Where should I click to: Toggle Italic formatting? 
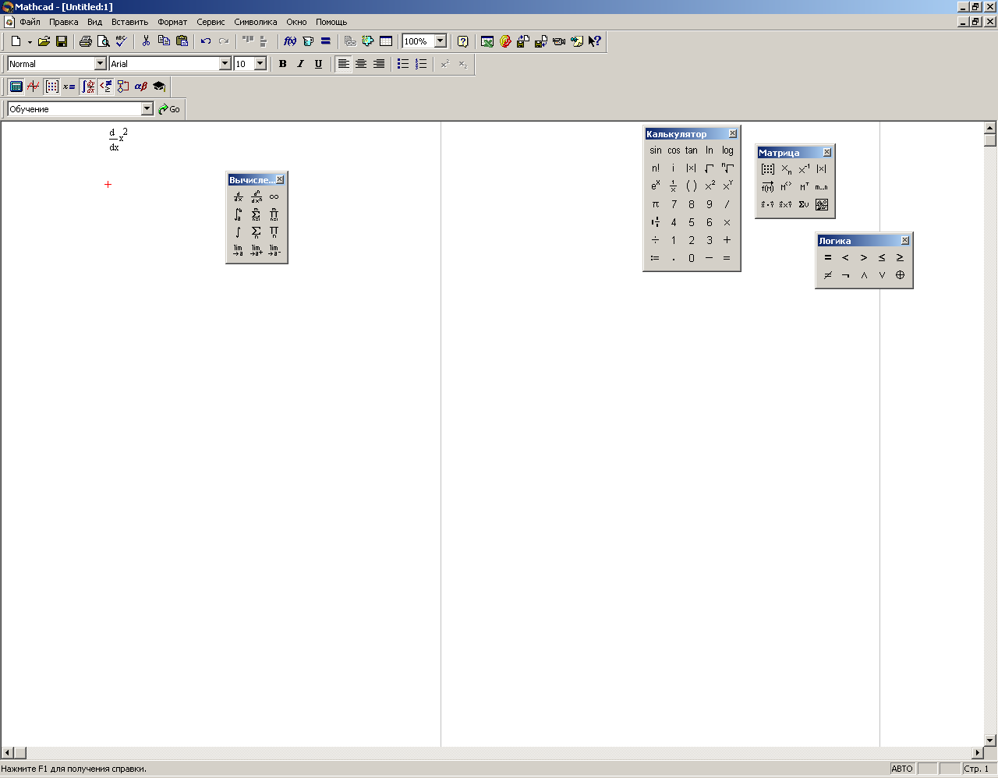tap(300, 64)
